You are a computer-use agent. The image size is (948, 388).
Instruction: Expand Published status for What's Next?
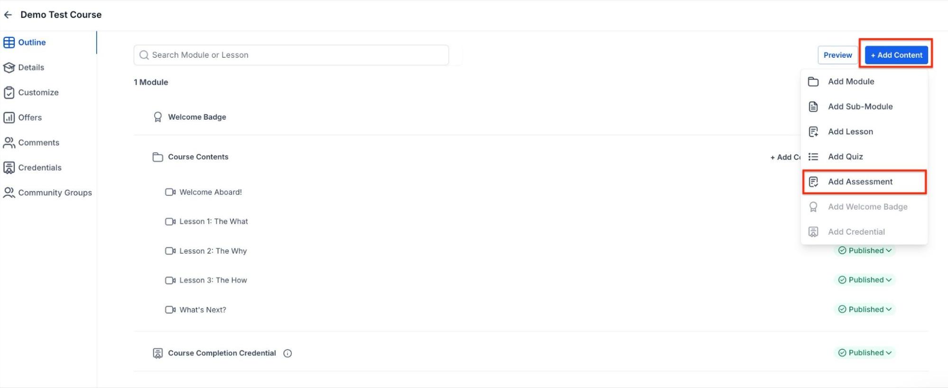coord(865,309)
